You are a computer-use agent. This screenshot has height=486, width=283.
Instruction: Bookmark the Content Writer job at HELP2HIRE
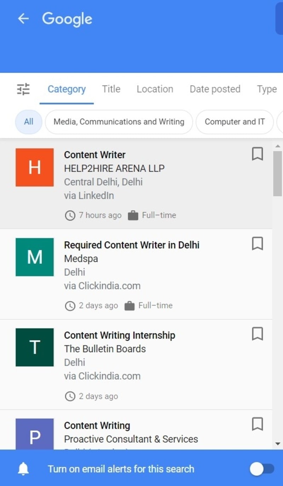(258, 154)
